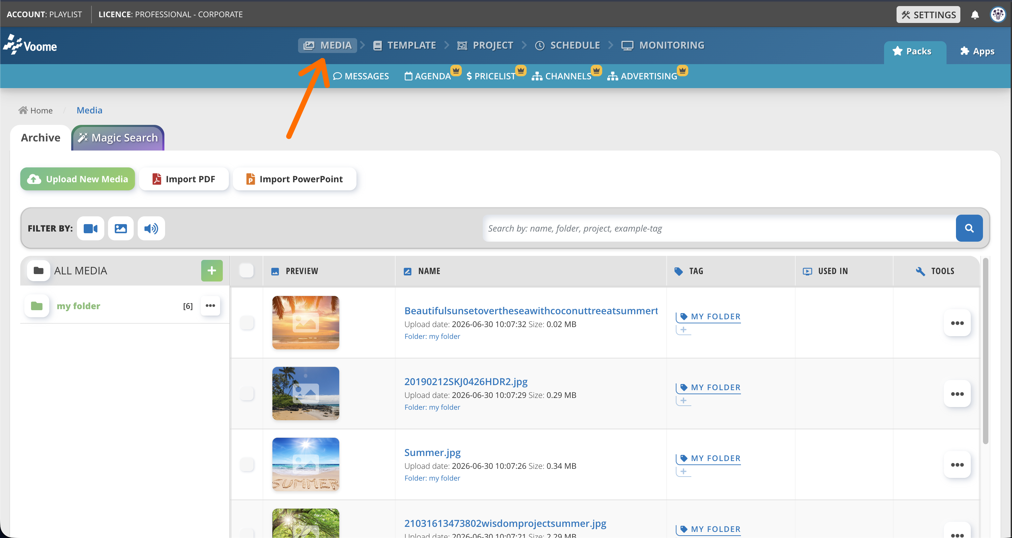Add a tag to Beautifulsunset image row
Viewport: 1012px width, 538px height.
click(x=683, y=330)
